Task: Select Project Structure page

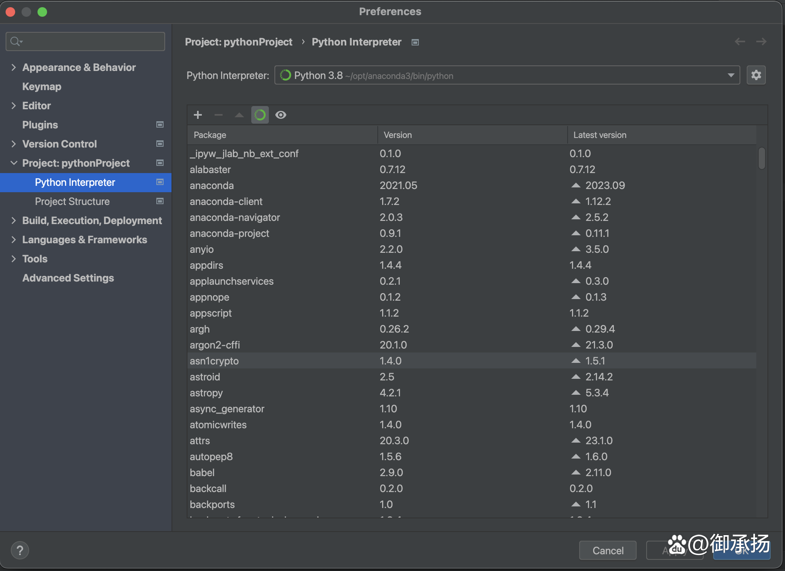Action: [x=72, y=201]
